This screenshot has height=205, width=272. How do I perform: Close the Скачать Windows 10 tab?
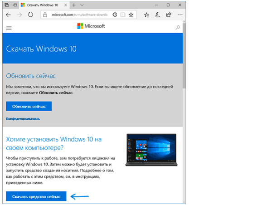point(66,5)
